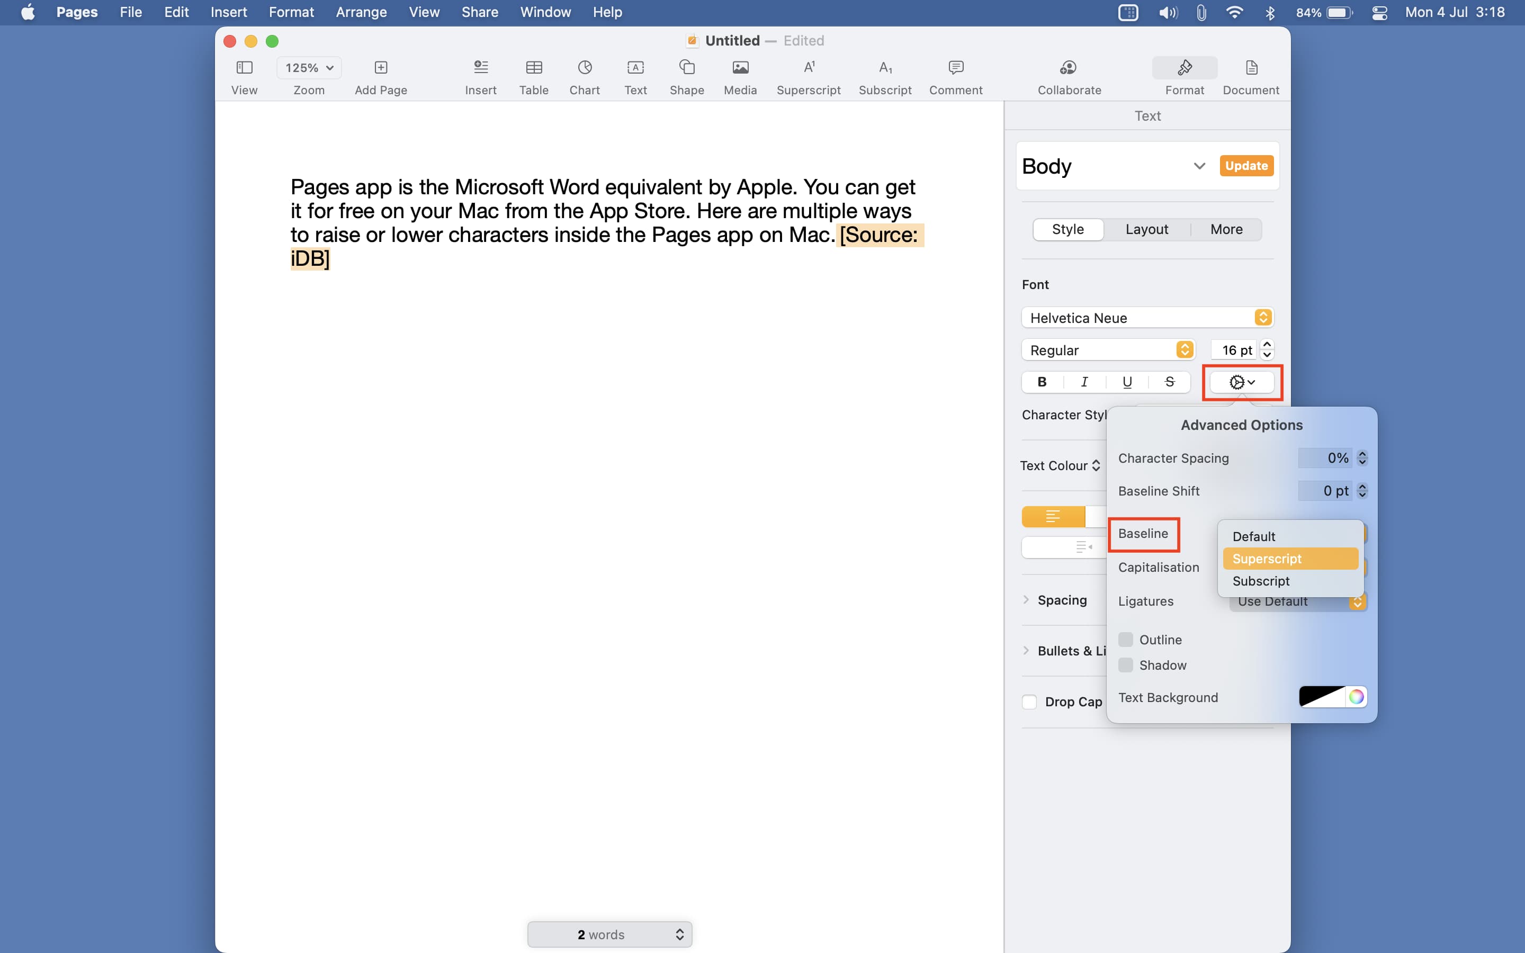This screenshot has height=953, width=1525.
Task: Click the Bluetooth menu bar icon
Action: (1270, 13)
